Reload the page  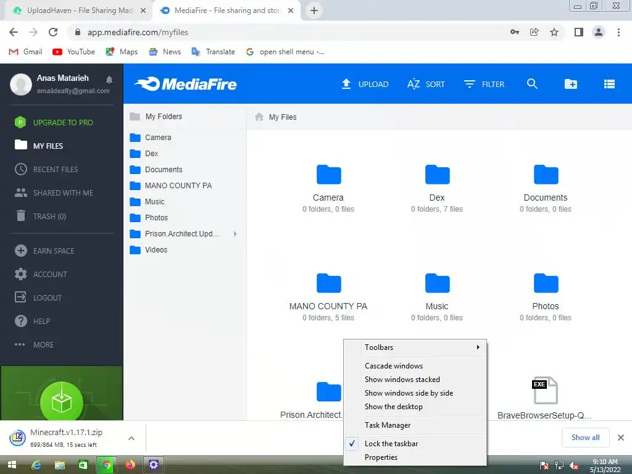tap(53, 32)
